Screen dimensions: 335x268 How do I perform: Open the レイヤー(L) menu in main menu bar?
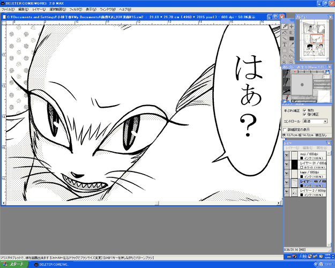pos(39,10)
